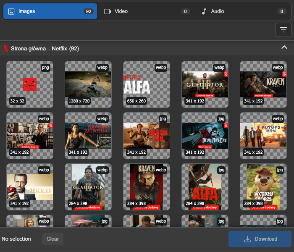Switch to the Video tab
Screen dimensions: 294x252
tap(147, 11)
